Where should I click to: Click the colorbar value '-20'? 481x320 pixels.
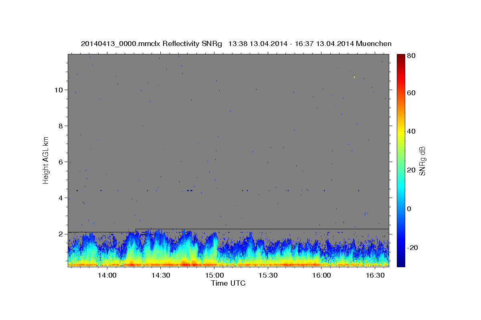click(x=412, y=248)
